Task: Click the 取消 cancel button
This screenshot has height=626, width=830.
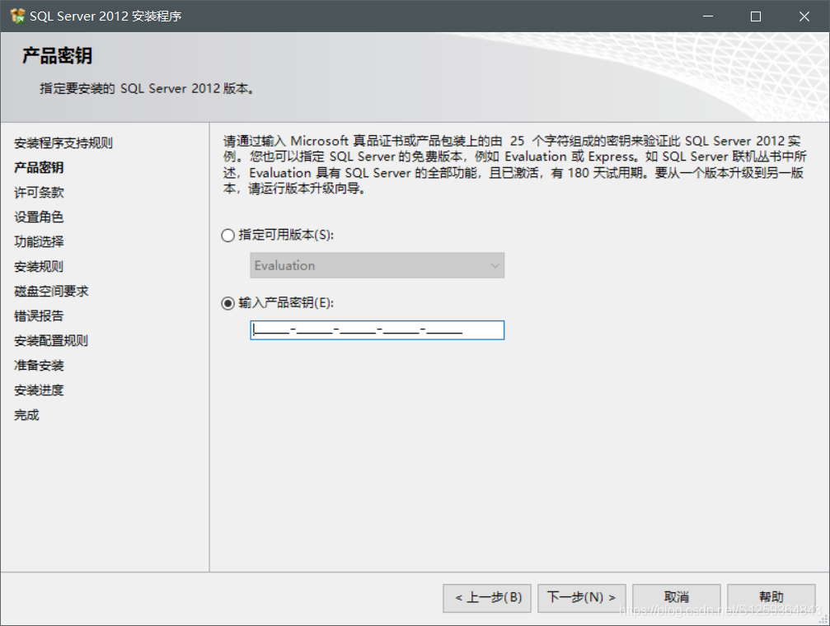Action: (677, 598)
